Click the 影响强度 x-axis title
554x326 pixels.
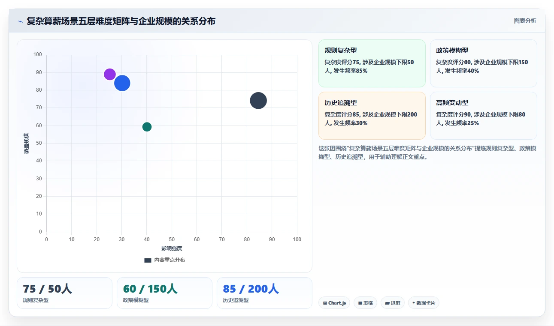point(172,248)
